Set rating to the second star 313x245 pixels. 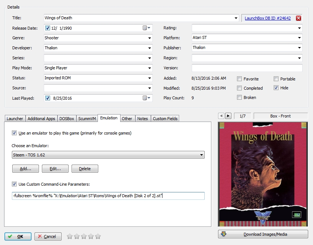[77, 236]
